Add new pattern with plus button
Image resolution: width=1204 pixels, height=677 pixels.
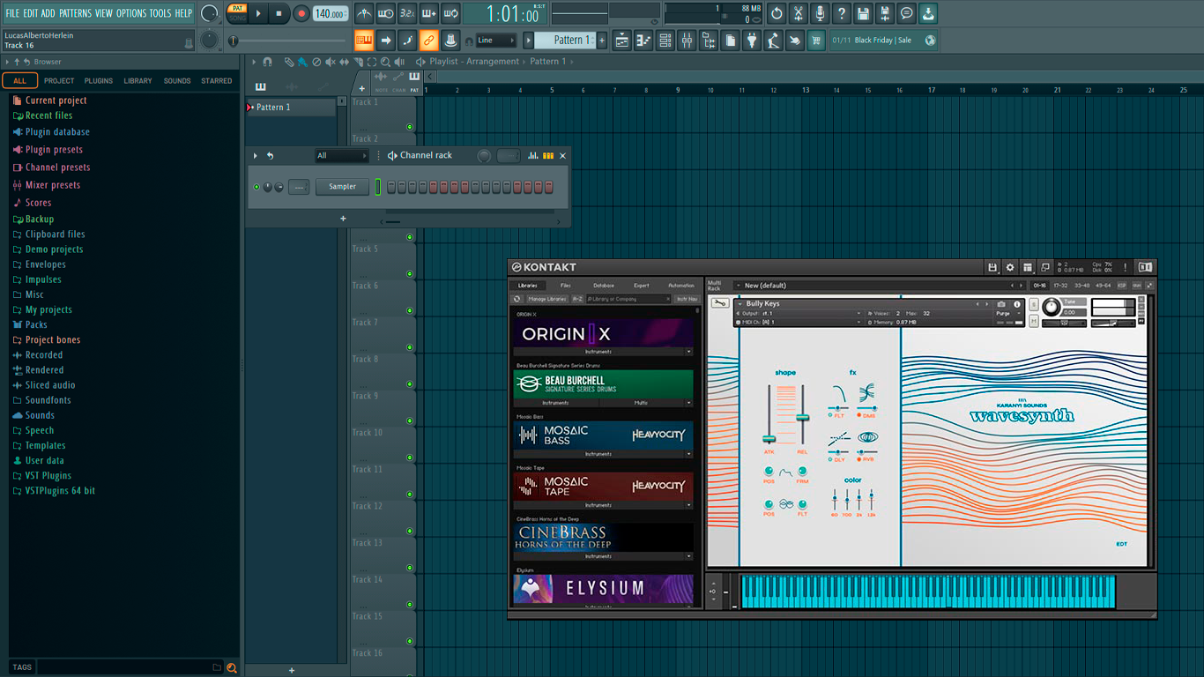[602, 41]
